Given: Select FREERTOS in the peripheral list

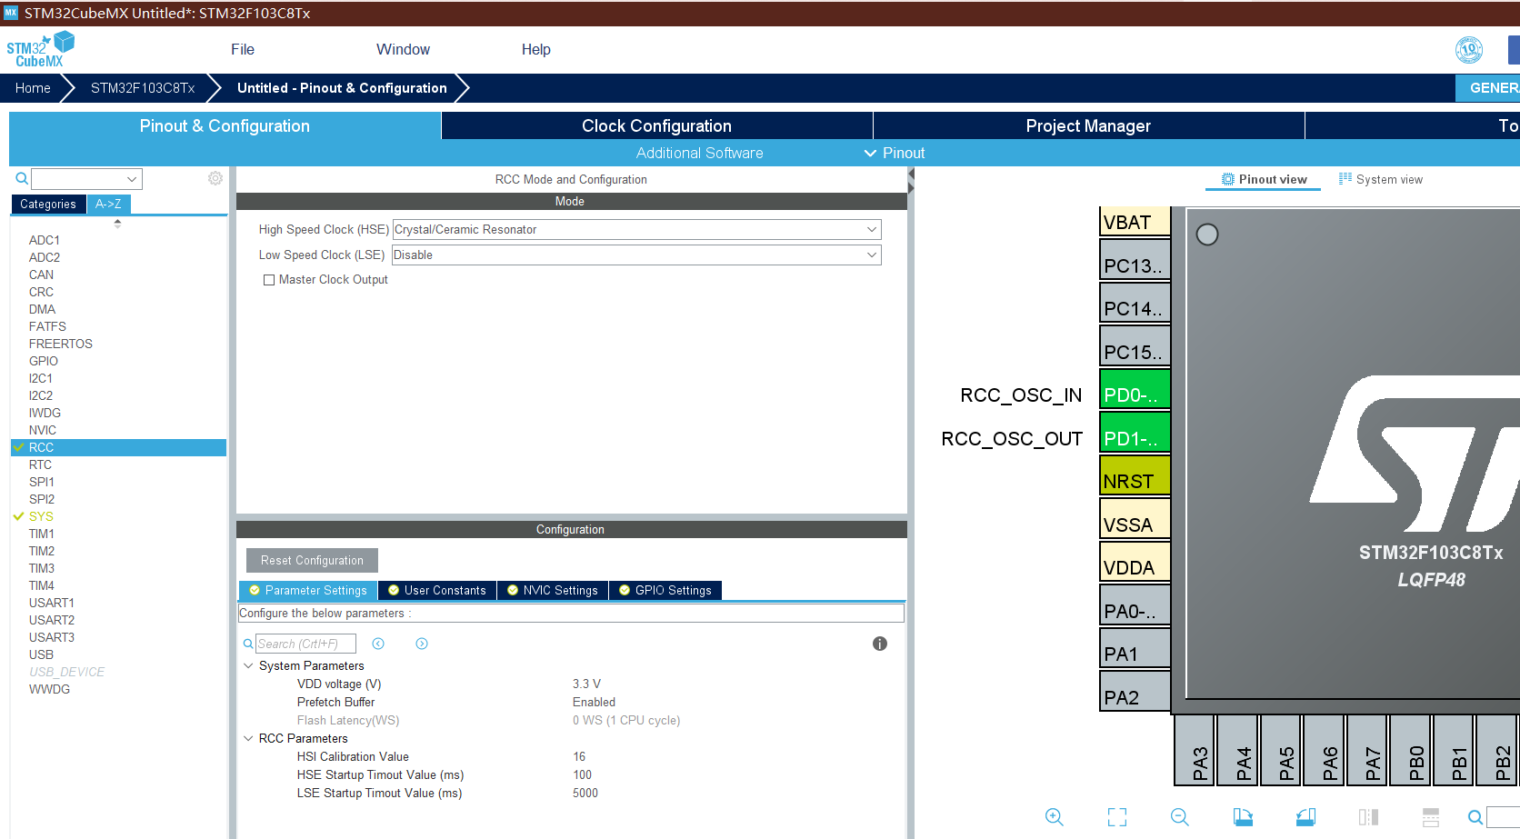Looking at the screenshot, I should point(60,344).
